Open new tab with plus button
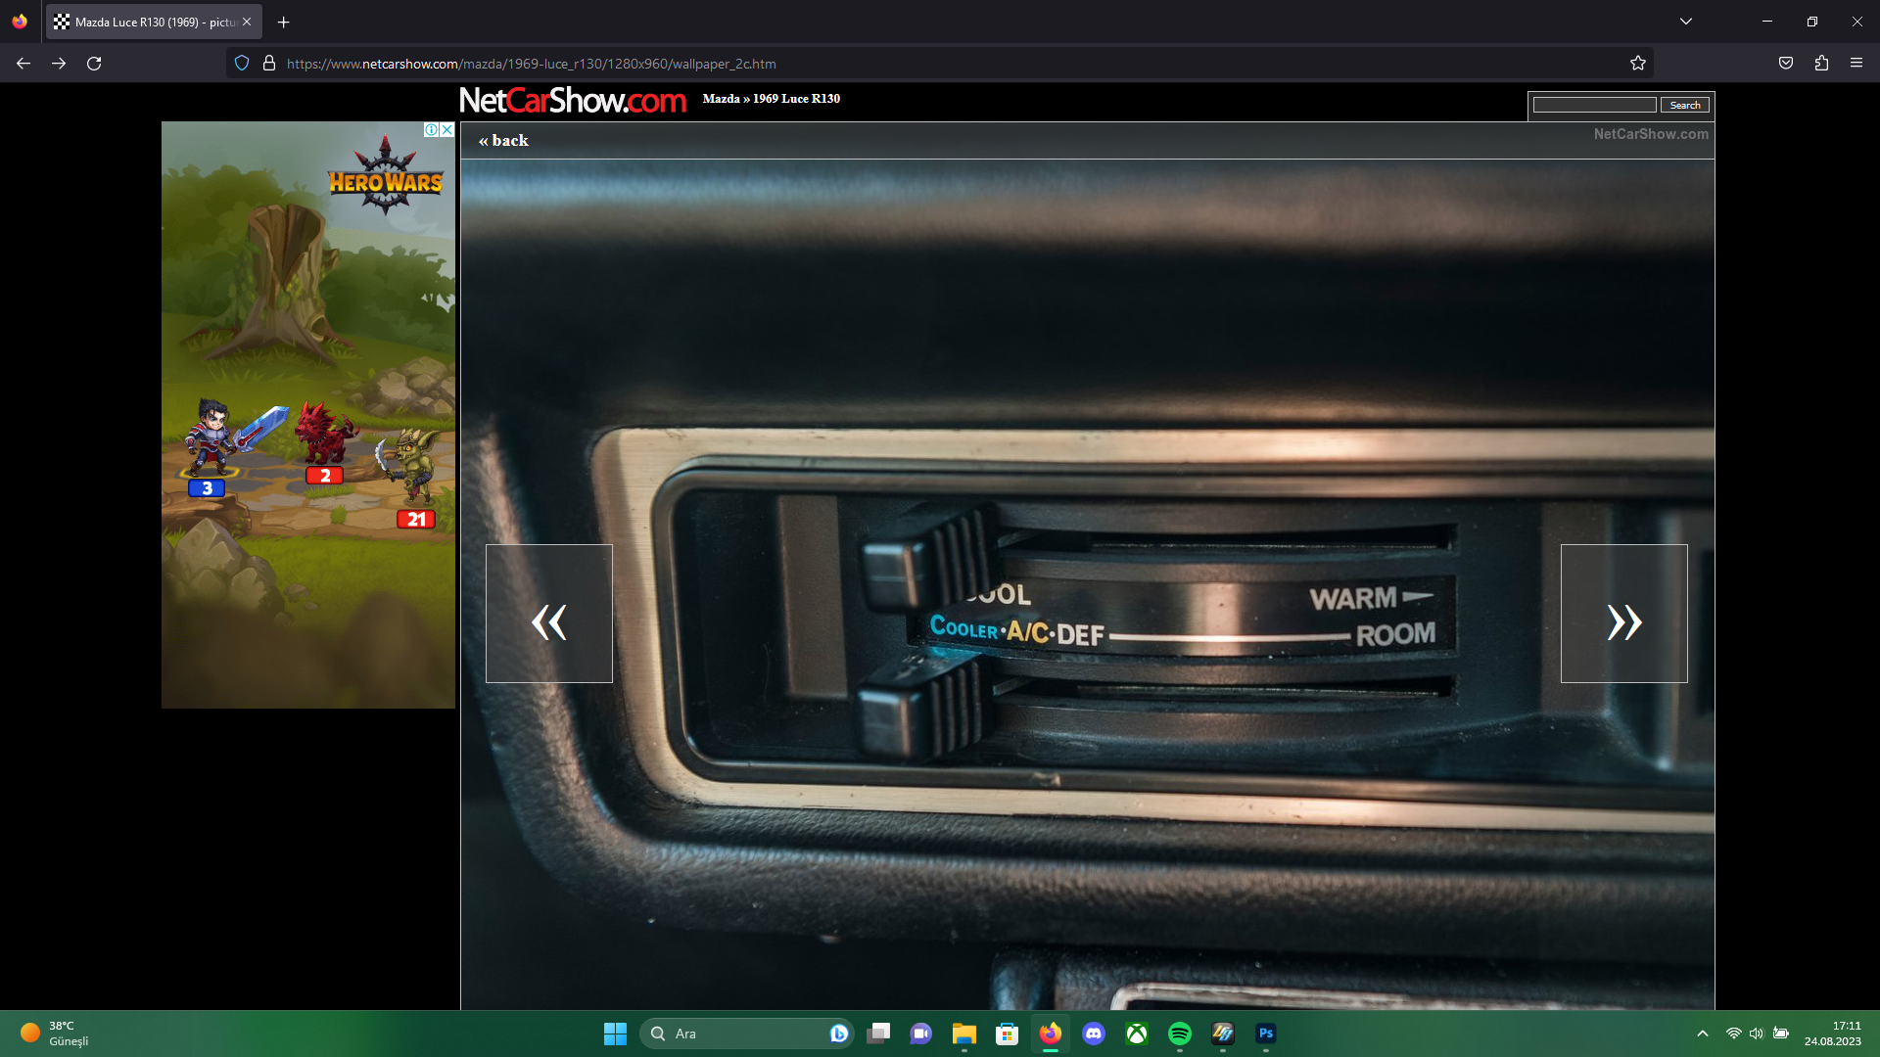This screenshot has height=1057, width=1880. 284,22
